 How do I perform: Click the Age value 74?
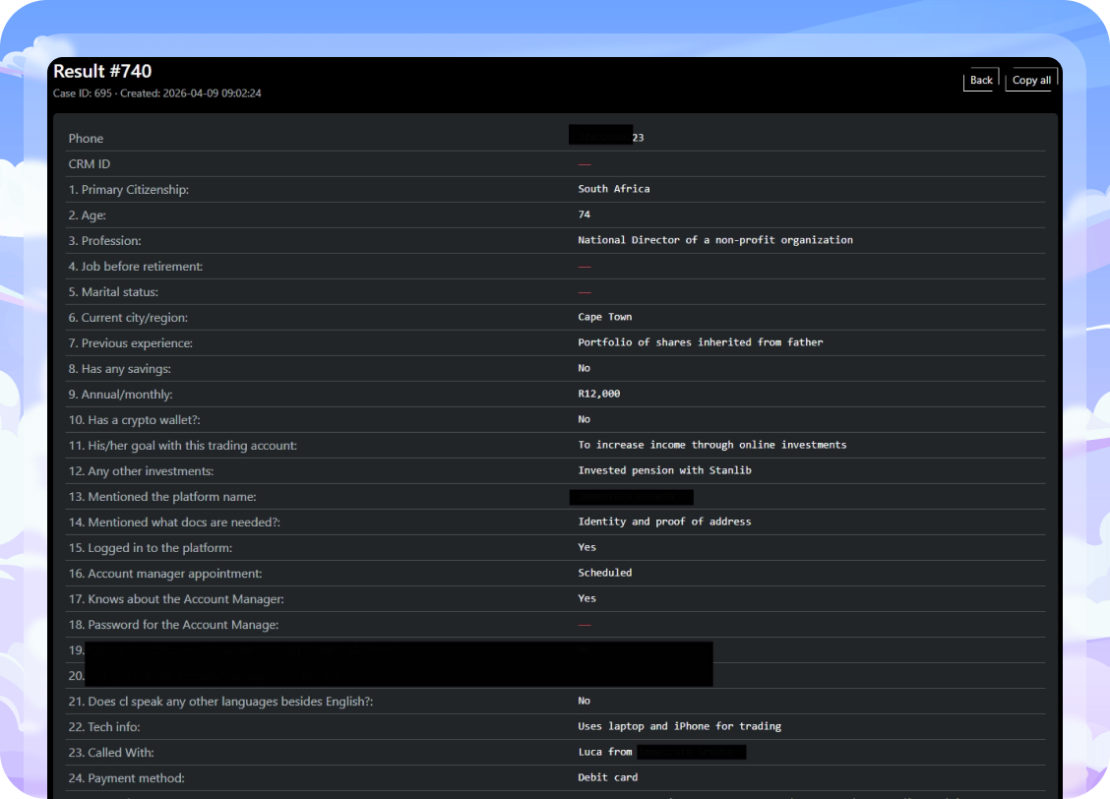585,215
